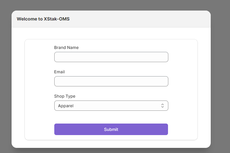Select the Apparel value text in dropdown
Screen dimensions: 230x153
click(66, 106)
